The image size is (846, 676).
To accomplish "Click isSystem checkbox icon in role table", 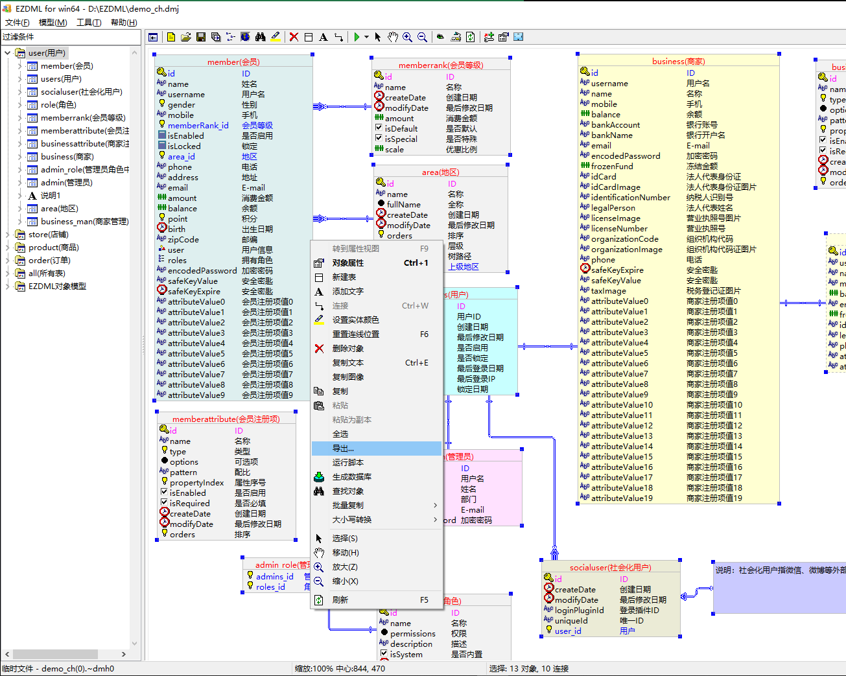I will coord(384,654).
